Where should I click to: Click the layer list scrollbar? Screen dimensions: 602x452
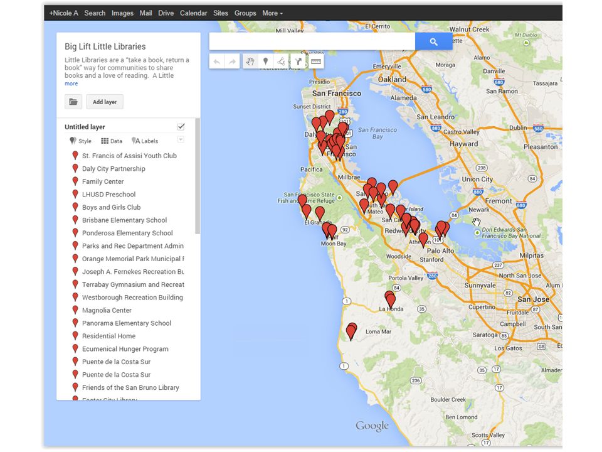(198, 176)
